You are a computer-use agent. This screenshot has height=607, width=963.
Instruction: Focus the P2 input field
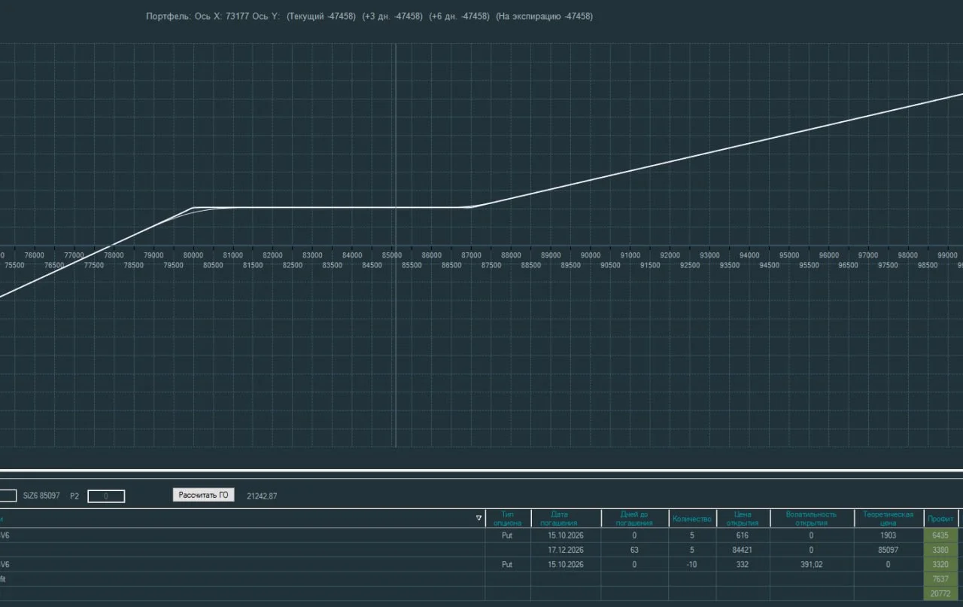pyautogui.click(x=106, y=496)
